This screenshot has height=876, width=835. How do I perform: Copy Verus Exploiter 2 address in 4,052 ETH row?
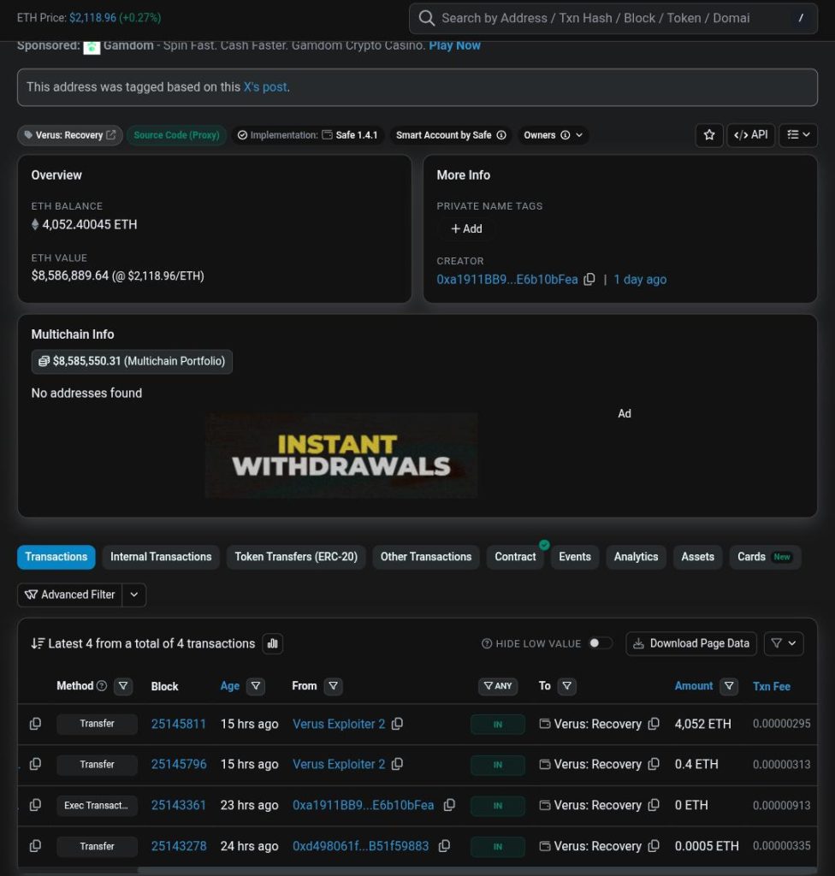pyautogui.click(x=397, y=724)
